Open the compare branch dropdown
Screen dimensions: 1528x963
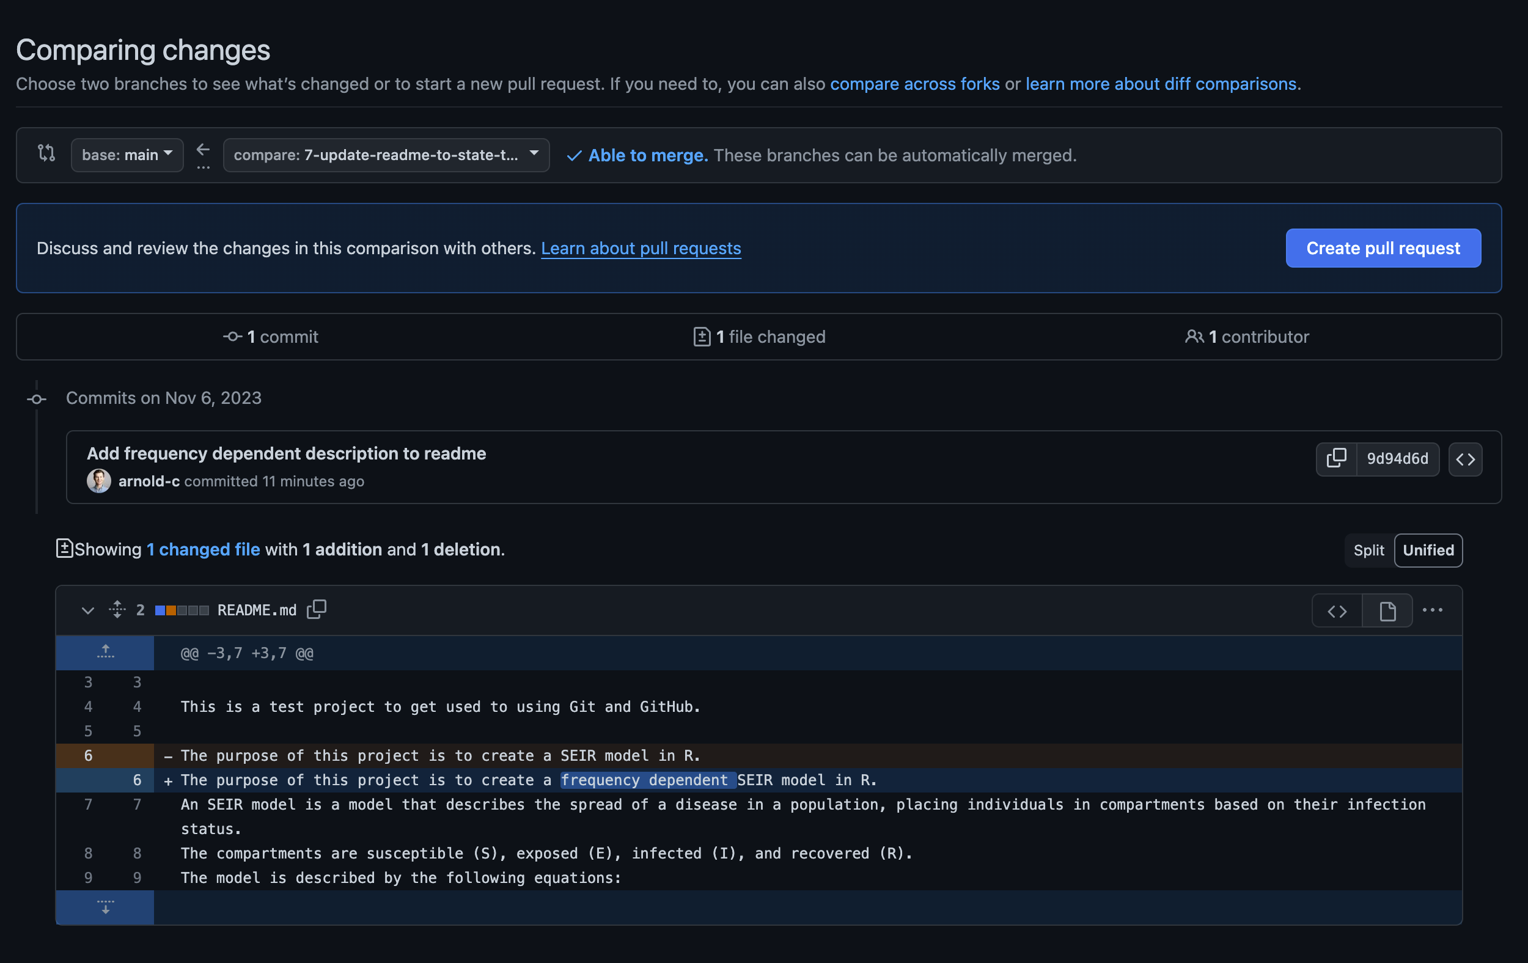tap(386, 155)
